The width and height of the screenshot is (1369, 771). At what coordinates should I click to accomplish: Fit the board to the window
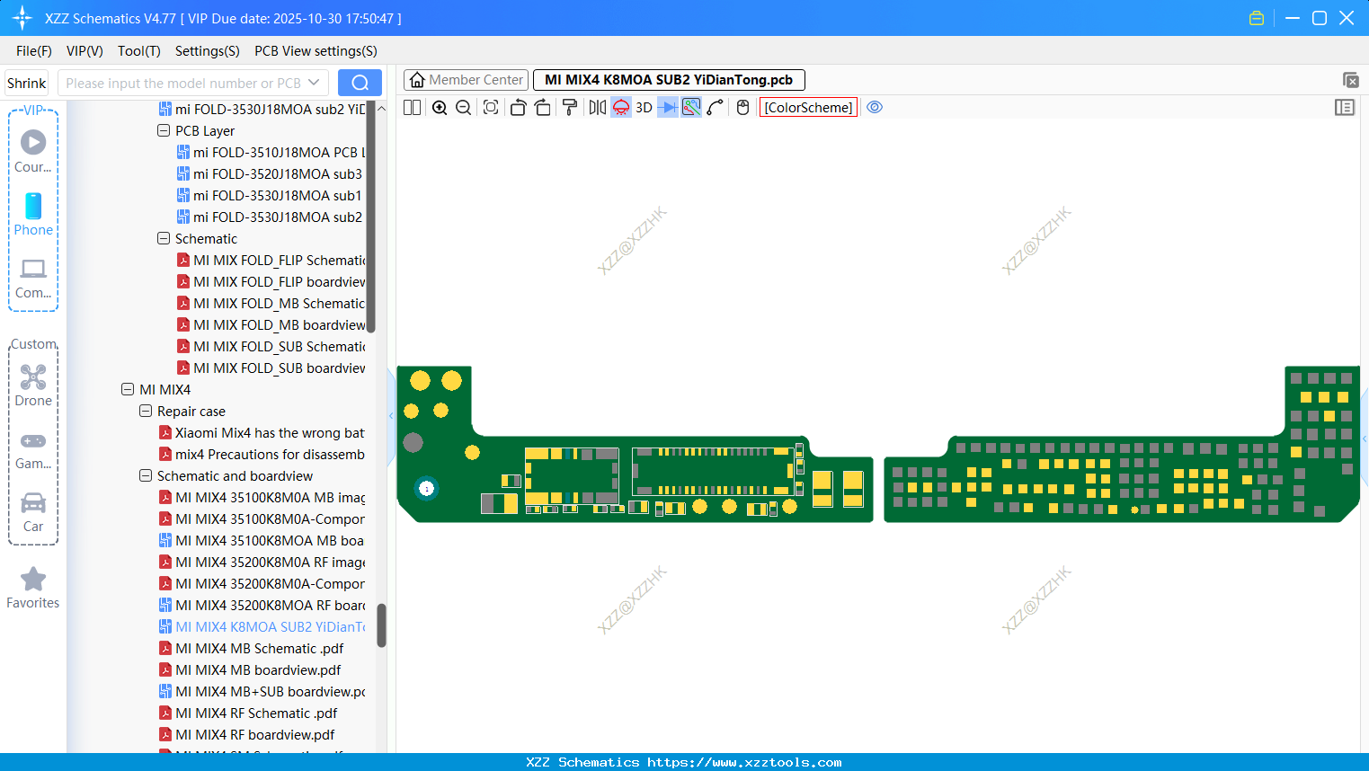pos(491,108)
